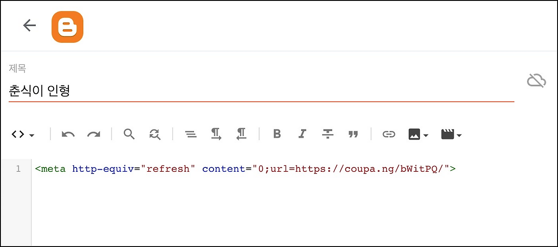
Task: Insert a link with chain icon
Action: (x=389, y=134)
